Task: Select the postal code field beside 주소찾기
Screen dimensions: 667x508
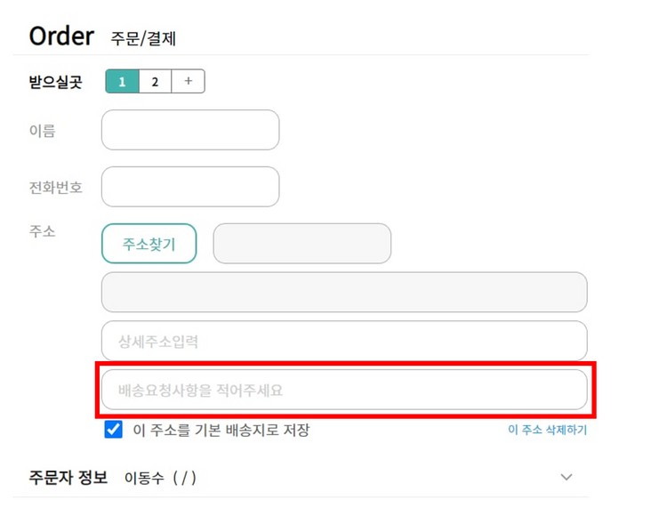Action: coord(301,244)
